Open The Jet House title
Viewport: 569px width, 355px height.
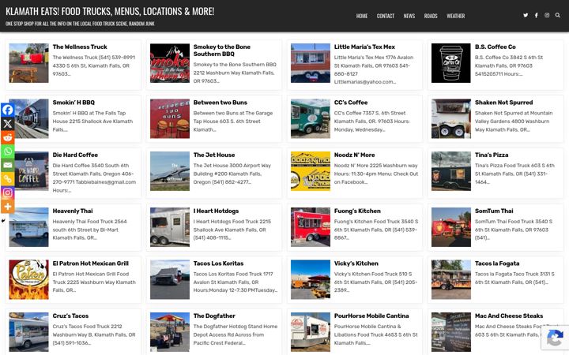pos(214,155)
